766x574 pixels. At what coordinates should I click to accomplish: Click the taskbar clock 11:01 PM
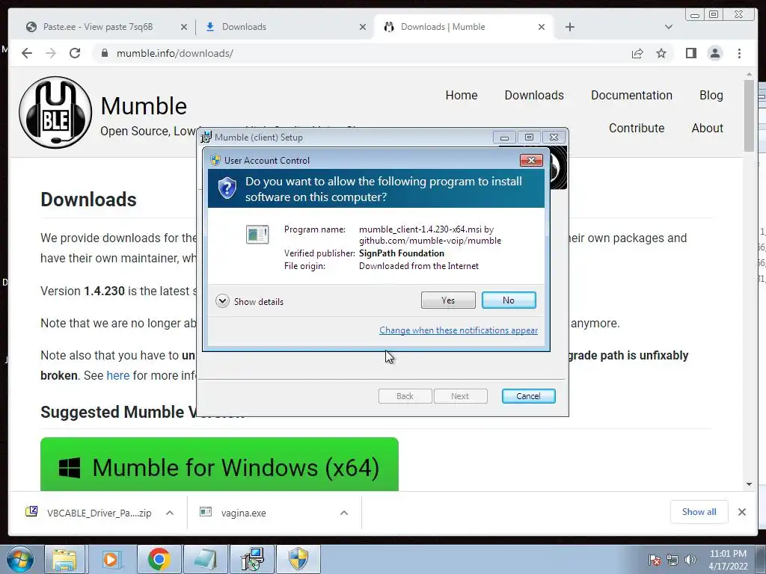tap(728, 560)
